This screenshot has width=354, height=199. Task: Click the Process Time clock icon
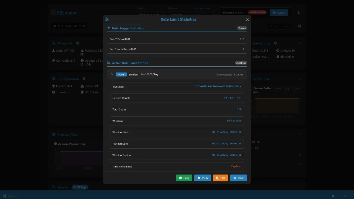pos(54,134)
